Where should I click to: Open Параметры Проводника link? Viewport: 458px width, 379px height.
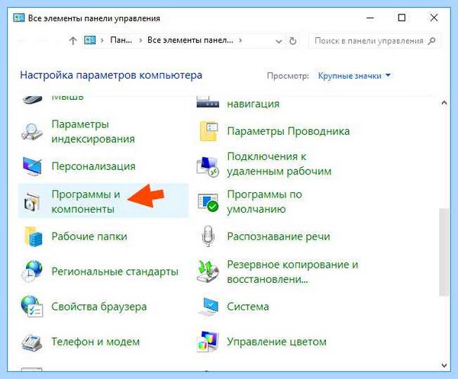click(289, 131)
